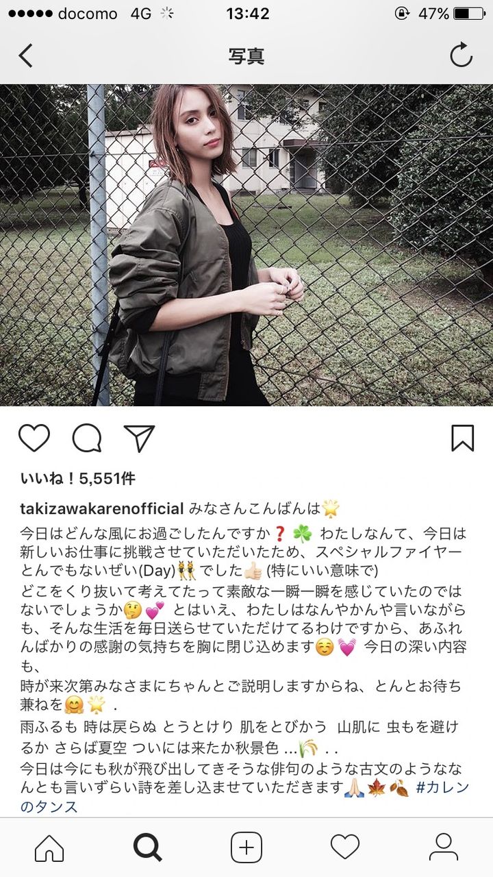Open the Home tab in bottom bar
Viewport: 493px width, 877px height.
(49, 848)
